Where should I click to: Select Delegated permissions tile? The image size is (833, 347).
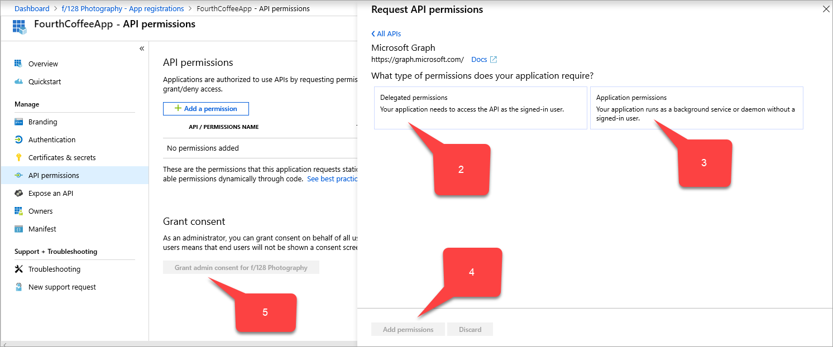[480, 107]
